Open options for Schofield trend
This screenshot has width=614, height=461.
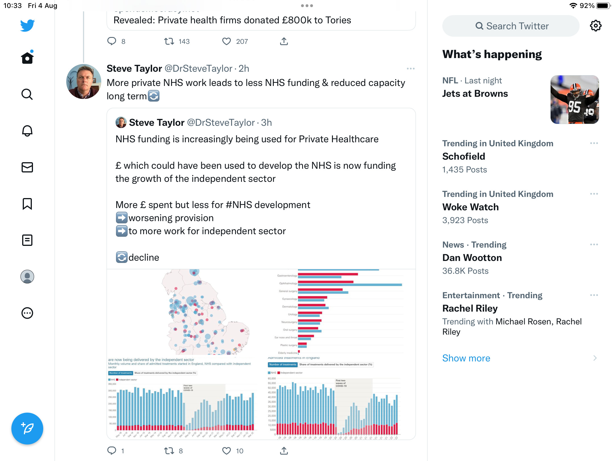coord(594,143)
